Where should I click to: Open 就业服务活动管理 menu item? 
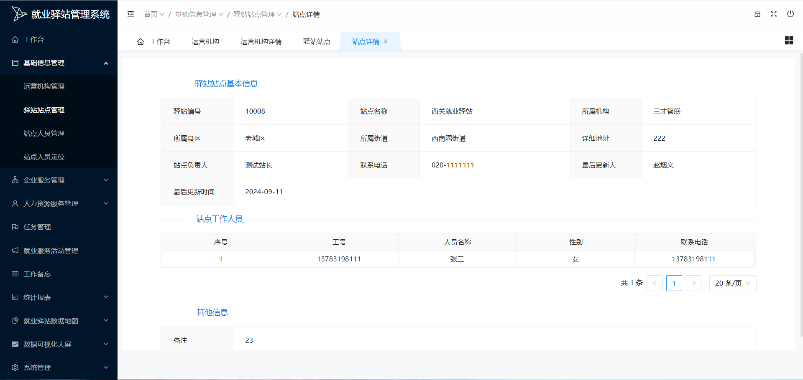(59, 251)
